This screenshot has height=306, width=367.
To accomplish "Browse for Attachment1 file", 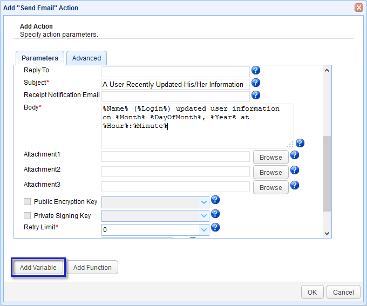I will pyautogui.click(x=271, y=158).
